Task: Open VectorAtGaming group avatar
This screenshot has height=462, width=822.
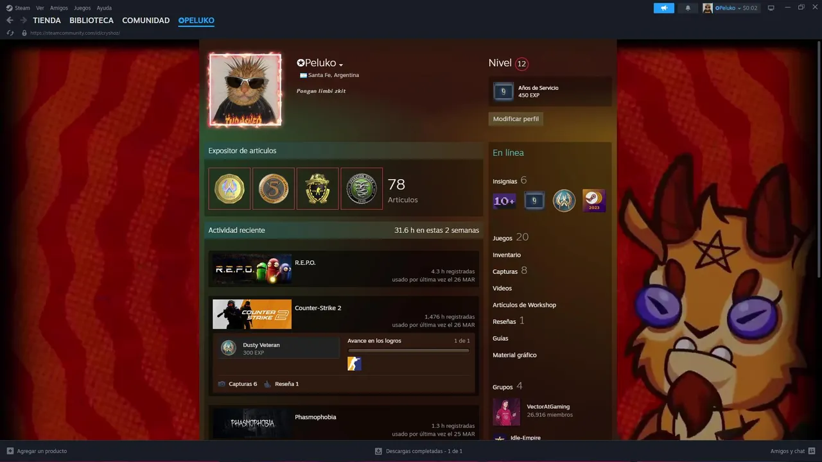Action: 506,412
